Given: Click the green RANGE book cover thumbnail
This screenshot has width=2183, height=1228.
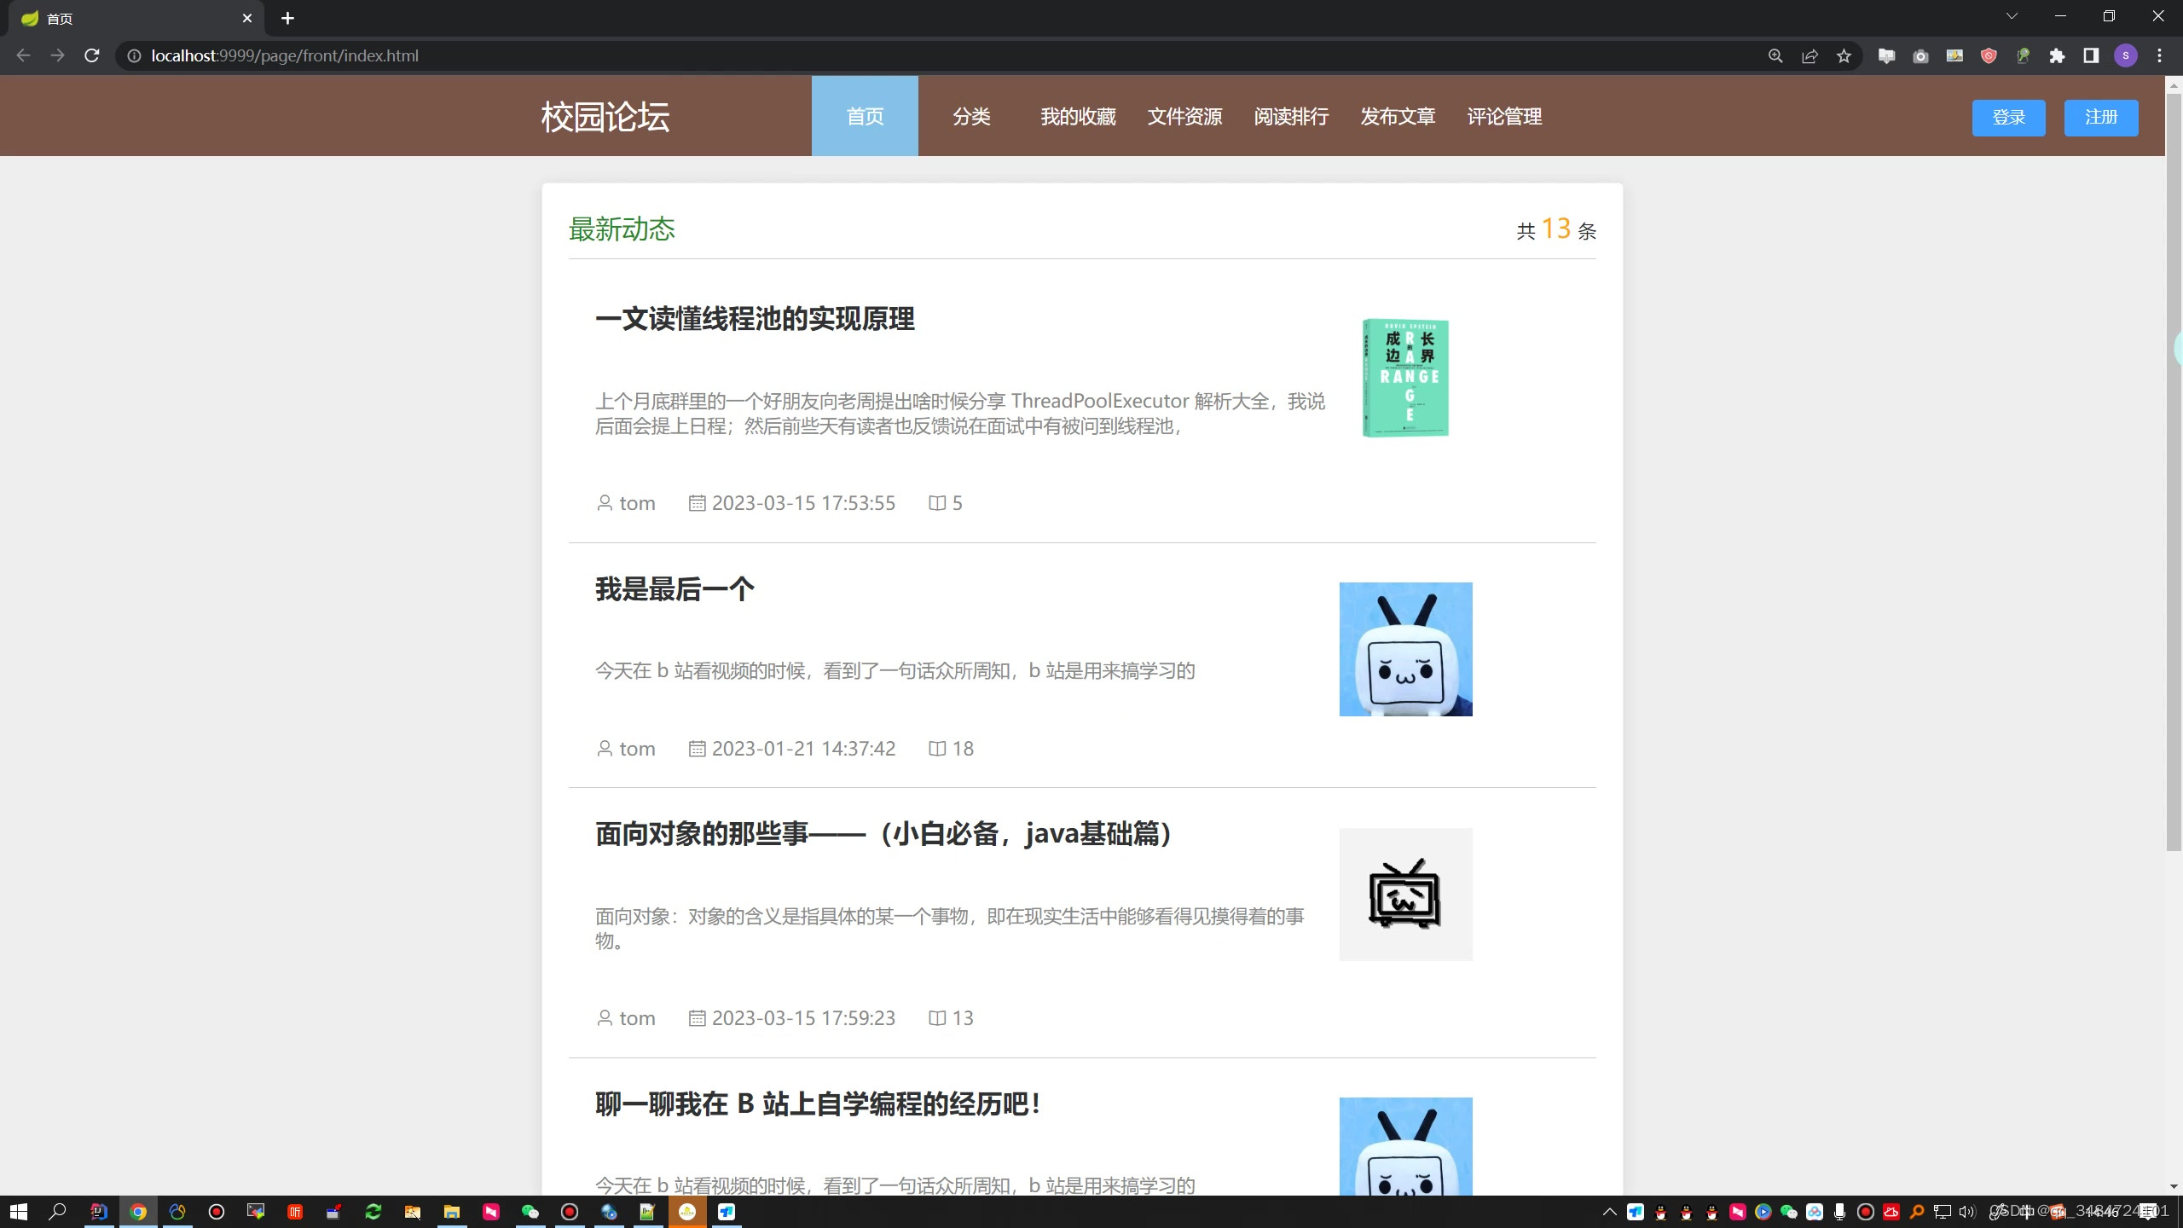Looking at the screenshot, I should pyautogui.click(x=1405, y=378).
